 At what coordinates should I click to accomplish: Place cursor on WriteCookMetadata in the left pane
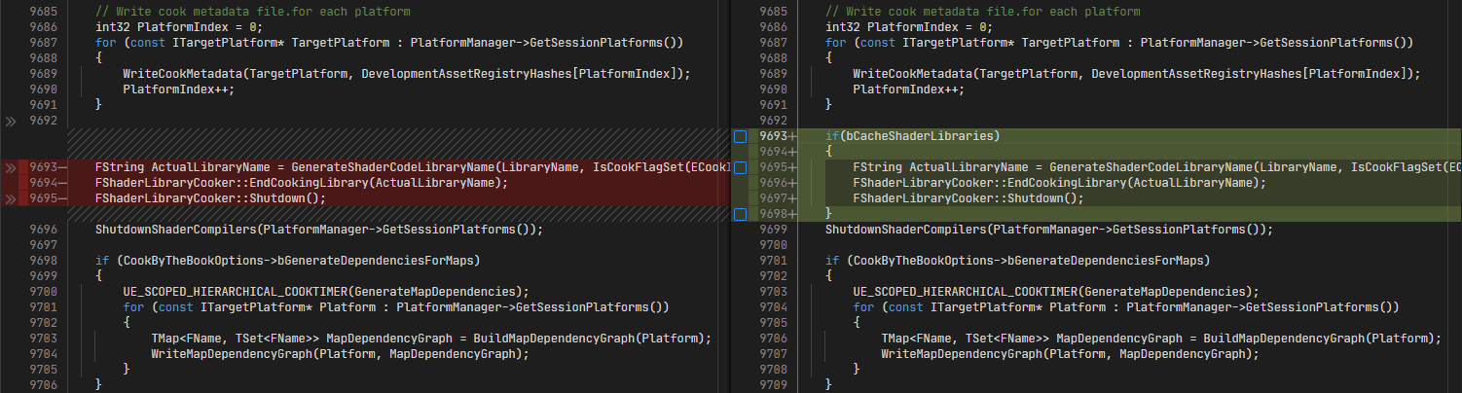tap(181, 74)
